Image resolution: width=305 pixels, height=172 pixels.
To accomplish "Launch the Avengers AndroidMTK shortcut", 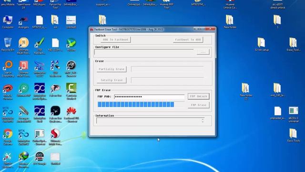I will (x=23, y=111).
